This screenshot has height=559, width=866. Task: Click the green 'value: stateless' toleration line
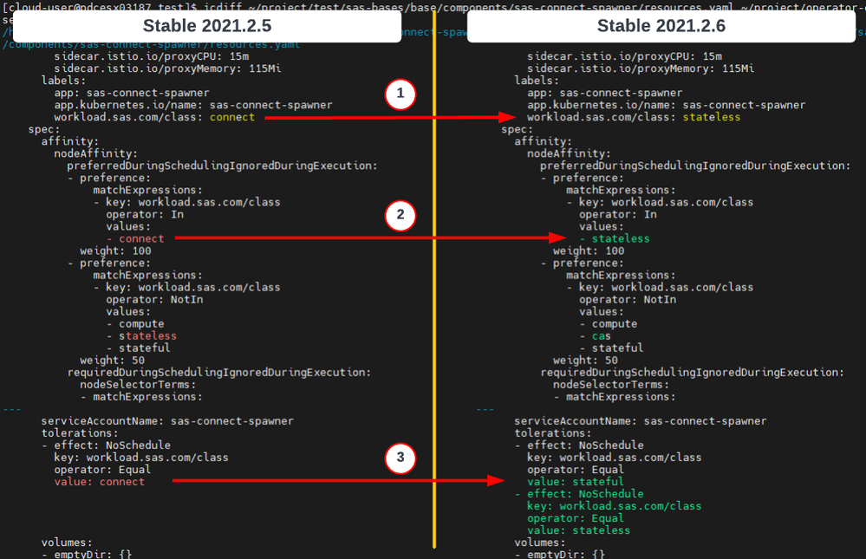[x=578, y=530]
